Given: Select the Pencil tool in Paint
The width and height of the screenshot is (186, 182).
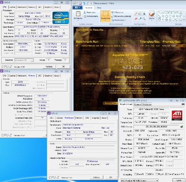Looking at the screenshot, I should point(136,14).
